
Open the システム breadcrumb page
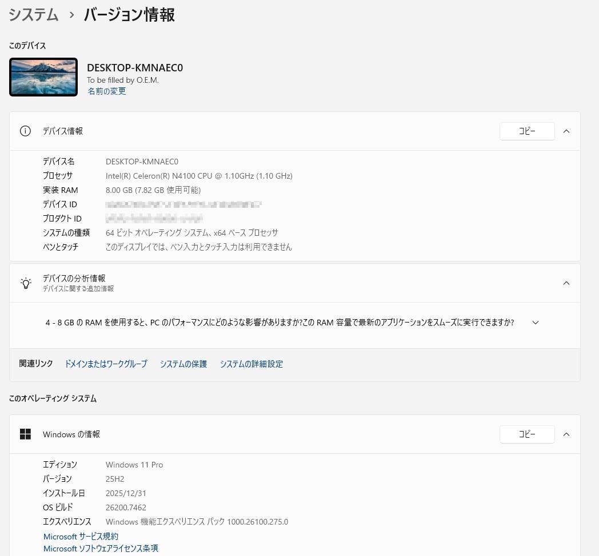tap(33, 15)
